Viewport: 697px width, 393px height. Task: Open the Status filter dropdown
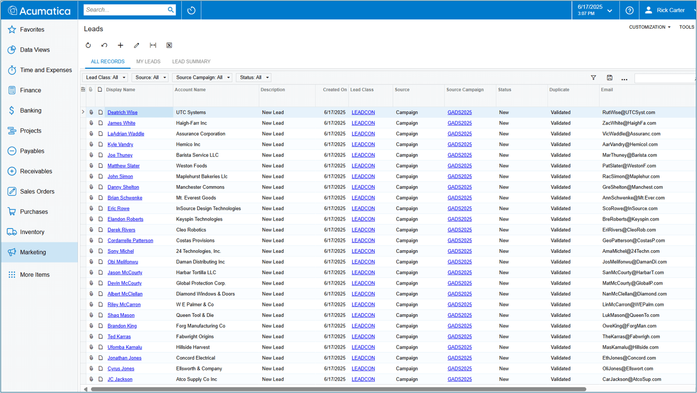254,78
